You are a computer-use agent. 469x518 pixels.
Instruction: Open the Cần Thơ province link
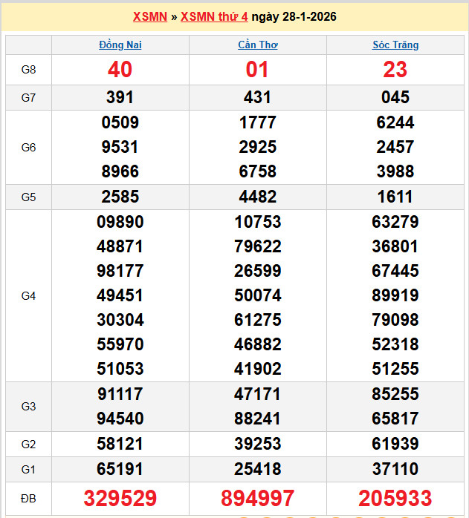coord(258,45)
